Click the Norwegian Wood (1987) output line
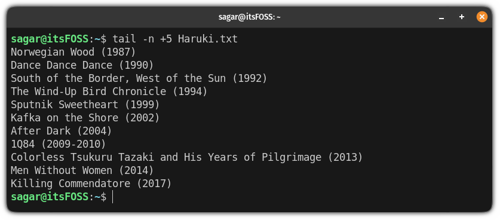The width and height of the screenshot is (500, 220). (73, 52)
